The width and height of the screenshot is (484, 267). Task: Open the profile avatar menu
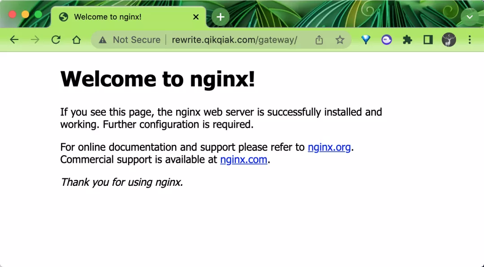coord(449,40)
